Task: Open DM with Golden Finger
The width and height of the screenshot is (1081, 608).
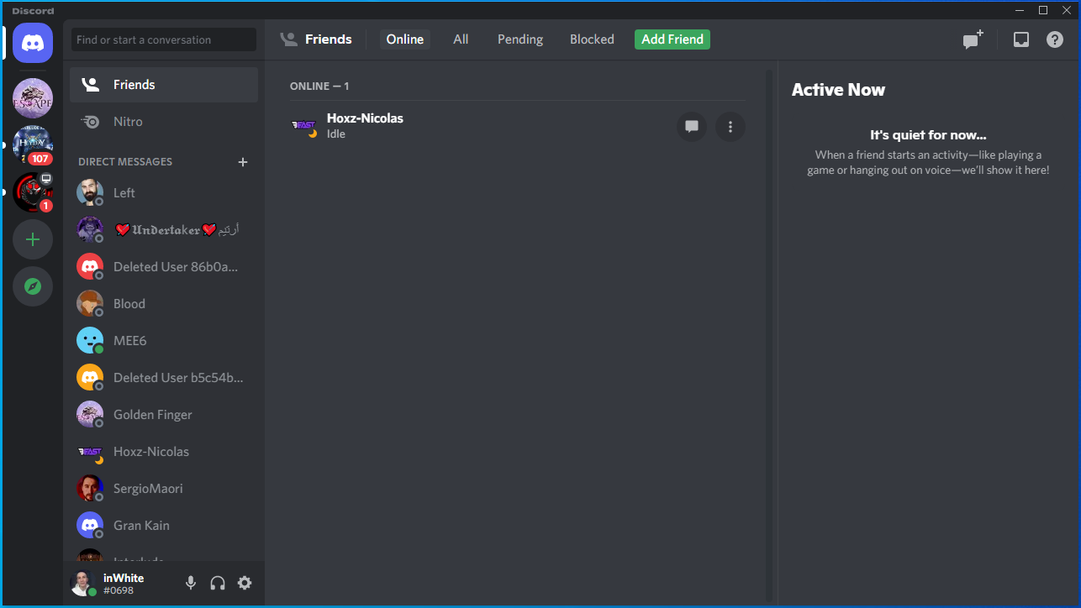Action: click(164, 414)
